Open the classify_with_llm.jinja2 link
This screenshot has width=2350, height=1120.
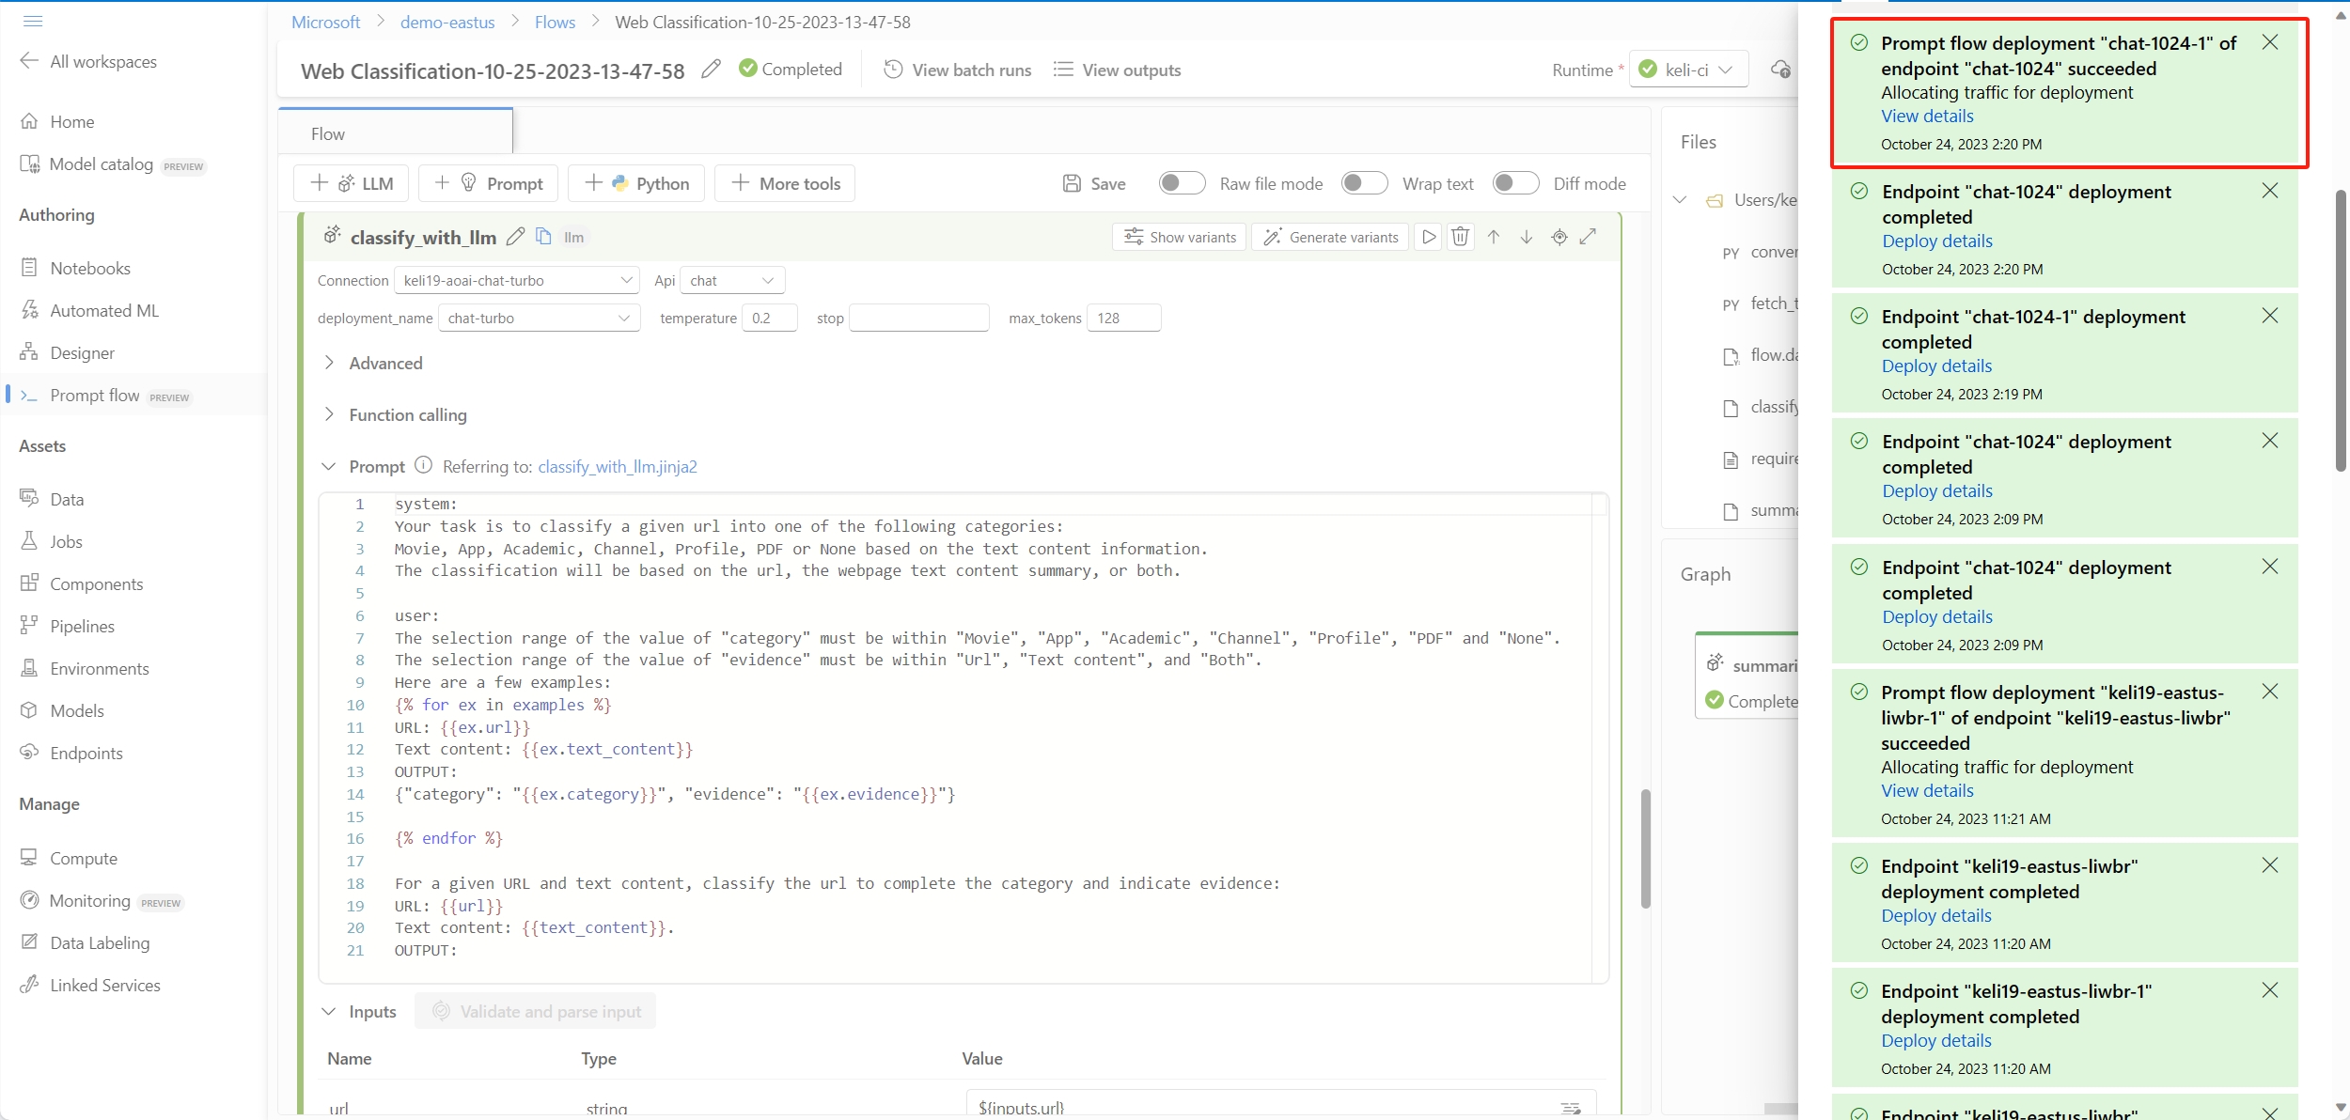point(617,466)
